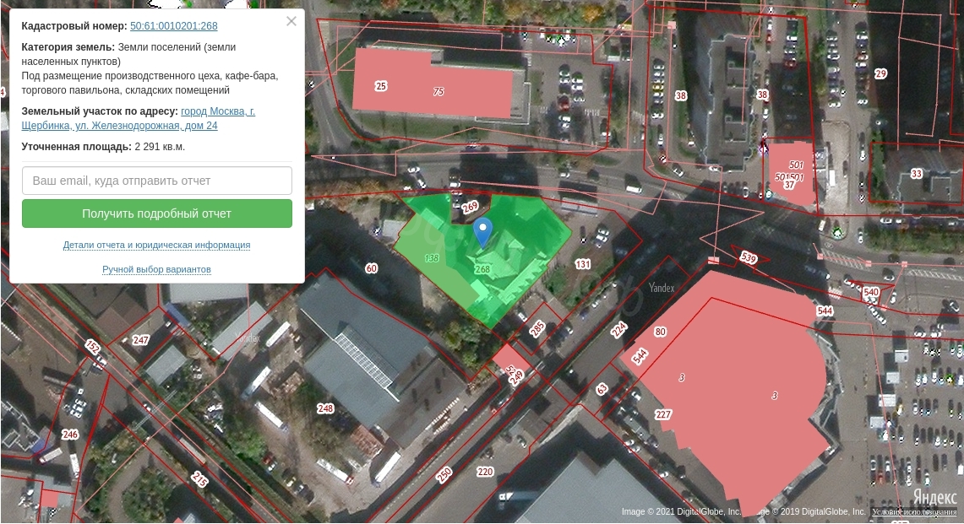Image resolution: width=964 pixels, height=524 pixels.
Task: Click the blue location pin marker
Action: coord(482,230)
